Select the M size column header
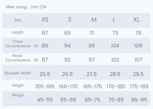Viewport: 153px width, 109px height. point(94,20)
